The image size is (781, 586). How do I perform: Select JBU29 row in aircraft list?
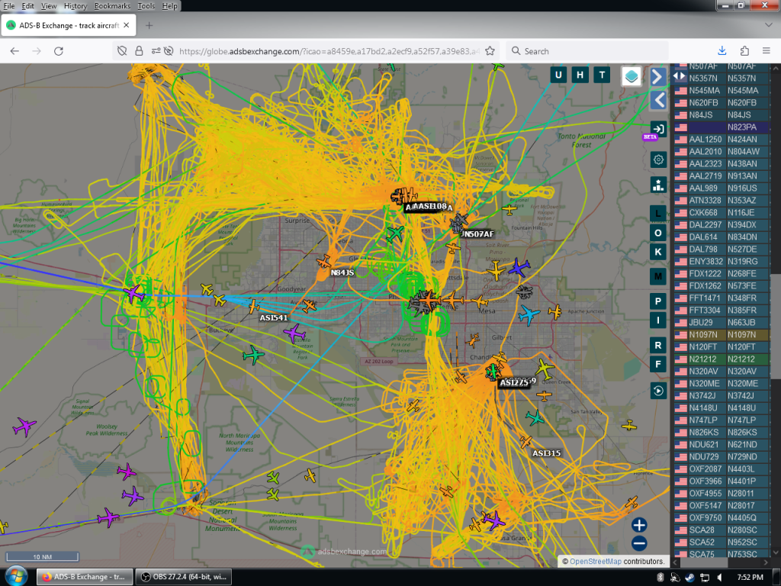(721, 323)
